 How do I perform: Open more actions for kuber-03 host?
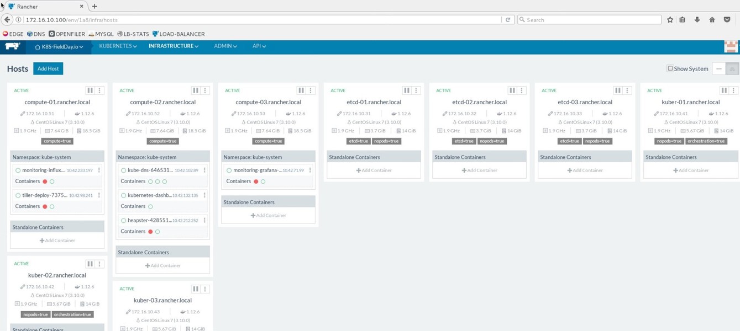pyautogui.click(x=205, y=289)
